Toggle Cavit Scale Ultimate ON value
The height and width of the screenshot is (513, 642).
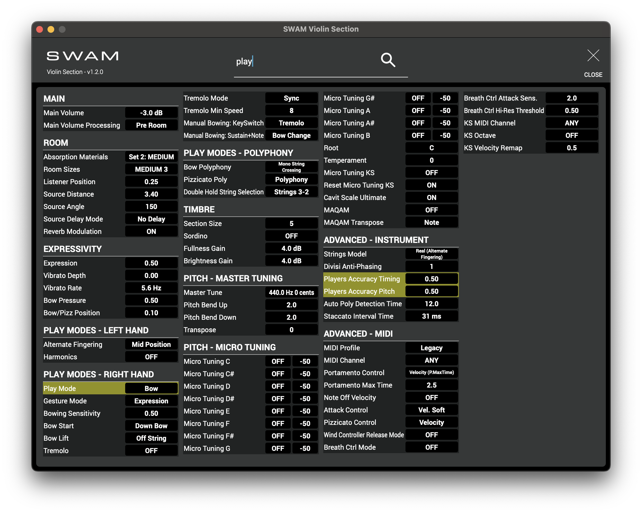point(431,197)
